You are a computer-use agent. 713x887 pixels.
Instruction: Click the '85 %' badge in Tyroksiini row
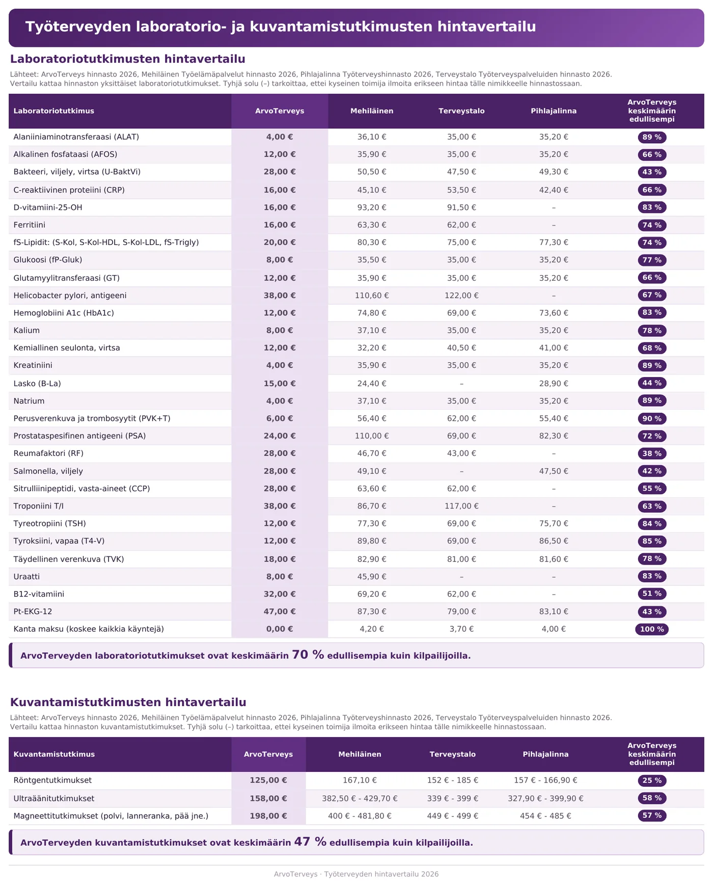(x=652, y=541)
